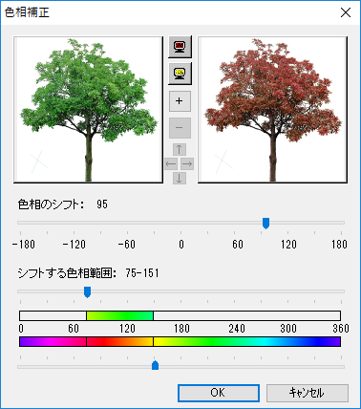This screenshot has height=409, width=361.
Task: Pan the preview left with the left arrow
Action: pyautogui.click(x=171, y=164)
